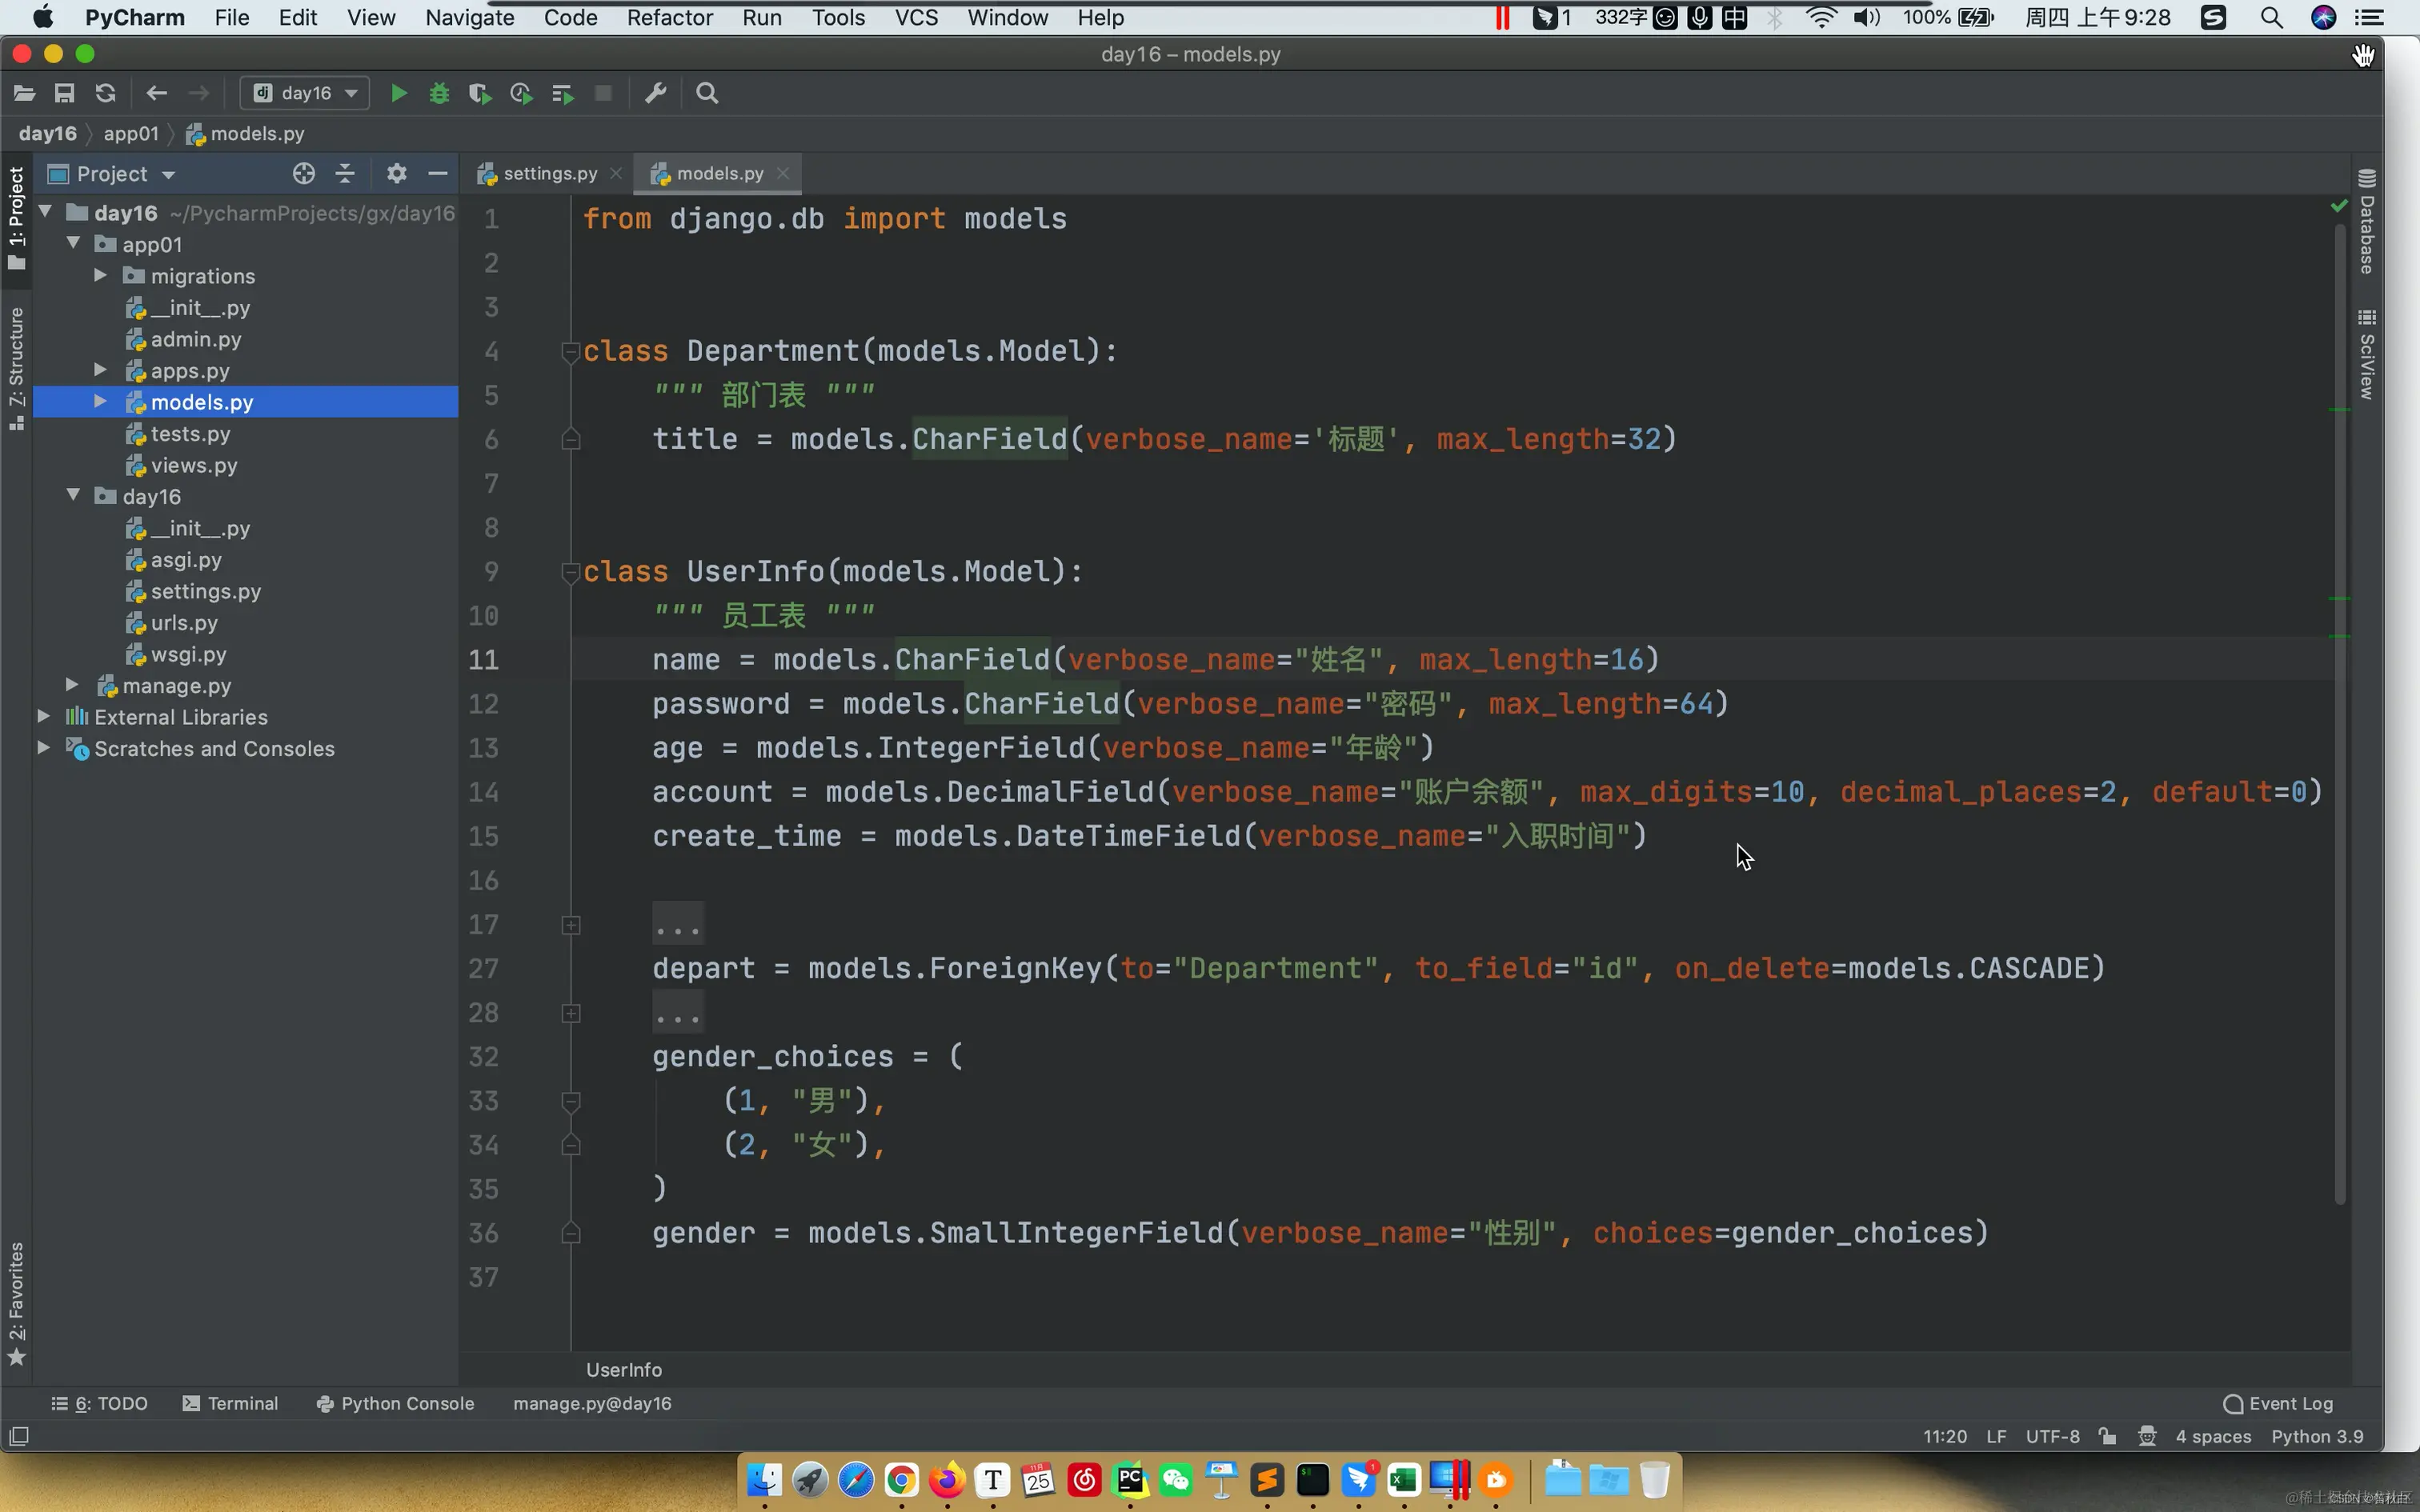The image size is (2420, 1512).
Task: Switch to the settings.py editor tab
Action: [549, 173]
